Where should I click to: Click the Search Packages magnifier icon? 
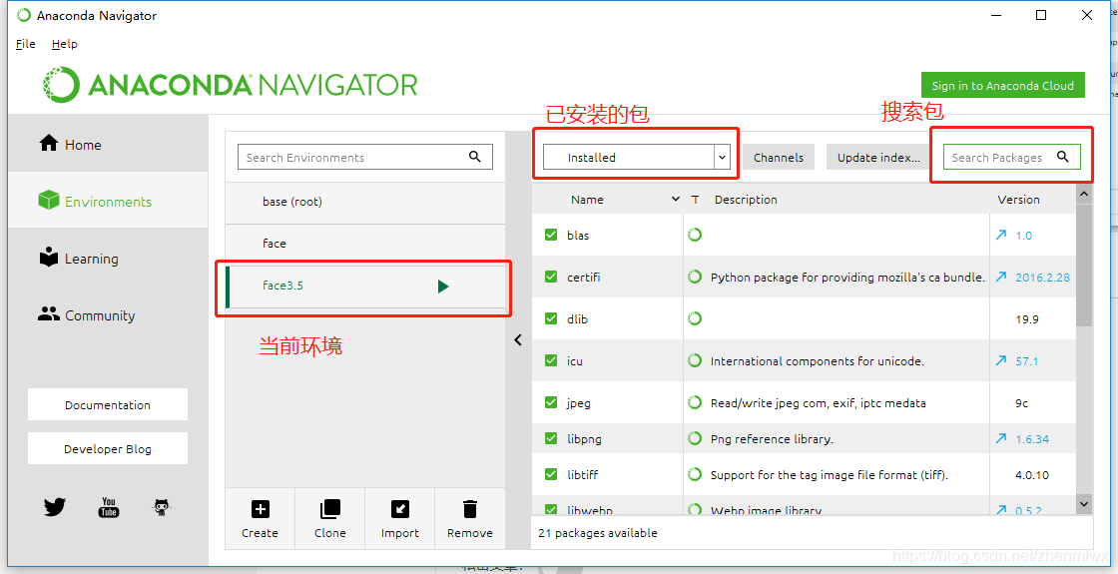point(1062,157)
